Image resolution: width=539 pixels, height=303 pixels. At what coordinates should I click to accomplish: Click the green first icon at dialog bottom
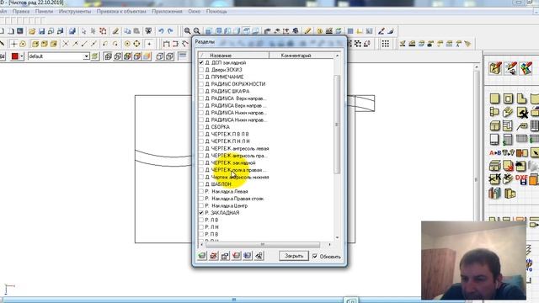(x=202, y=256)
